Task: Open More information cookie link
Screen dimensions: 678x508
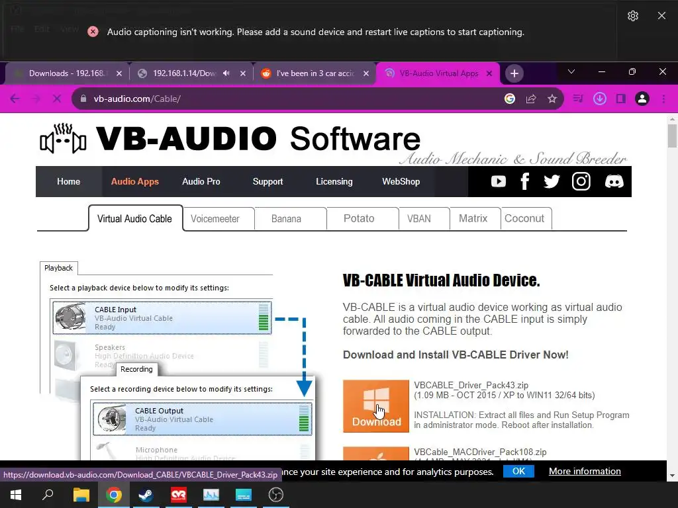Action: click(x=585, y=471)
